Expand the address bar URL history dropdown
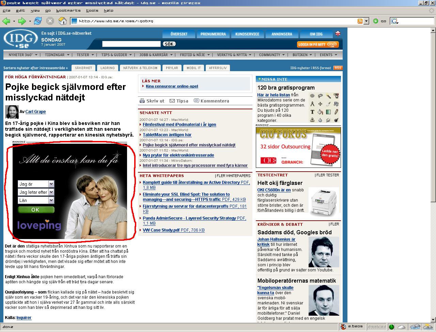Image resolution: width=436 pixels, height=332 pixels. point(367,21)
